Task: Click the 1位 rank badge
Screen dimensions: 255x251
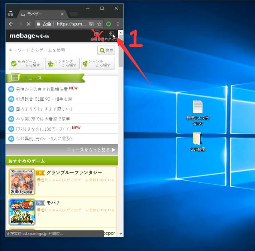Action: [40, 173]
